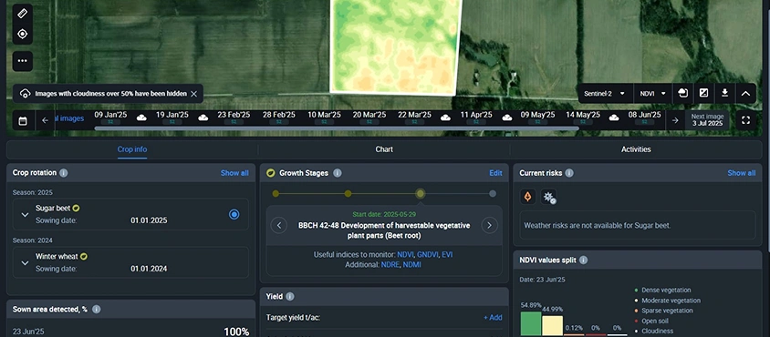Show all crop rotation entries
Screen dimensions: 770x337
tap(234, 173)
